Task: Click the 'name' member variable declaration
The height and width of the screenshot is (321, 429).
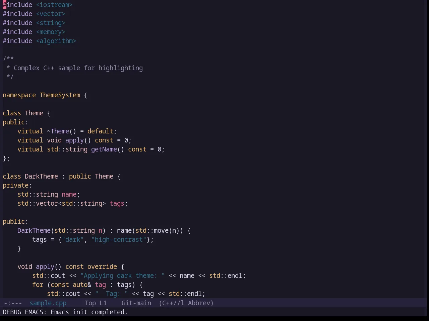Action: click(69, 194)
